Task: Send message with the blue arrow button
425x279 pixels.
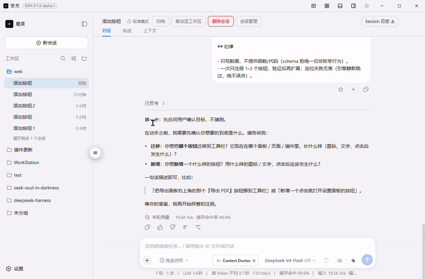Action: pyautogui.click(x=367, y=260)
